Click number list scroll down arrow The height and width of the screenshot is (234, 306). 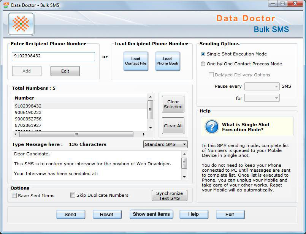pyautogui.click(x=151, y=128)
